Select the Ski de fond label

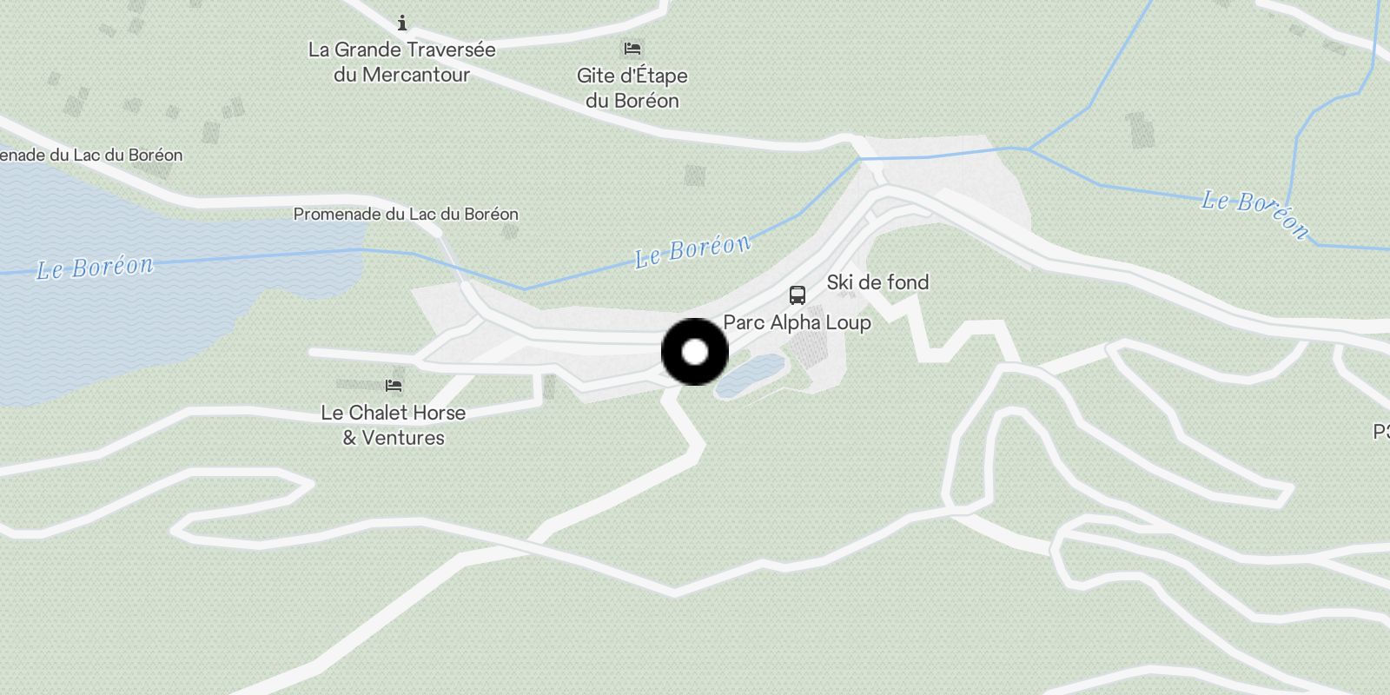coord(877,282)
